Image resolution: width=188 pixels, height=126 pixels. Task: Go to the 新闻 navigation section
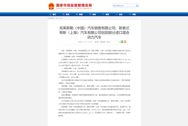coord(81,14)
